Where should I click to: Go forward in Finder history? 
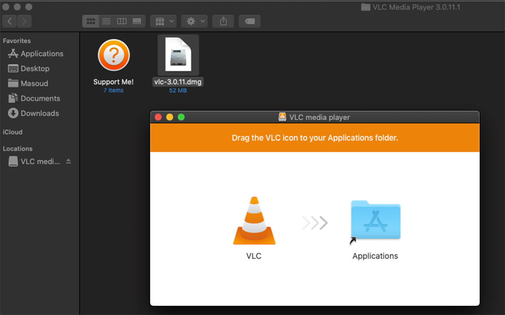tap(24, 21)
